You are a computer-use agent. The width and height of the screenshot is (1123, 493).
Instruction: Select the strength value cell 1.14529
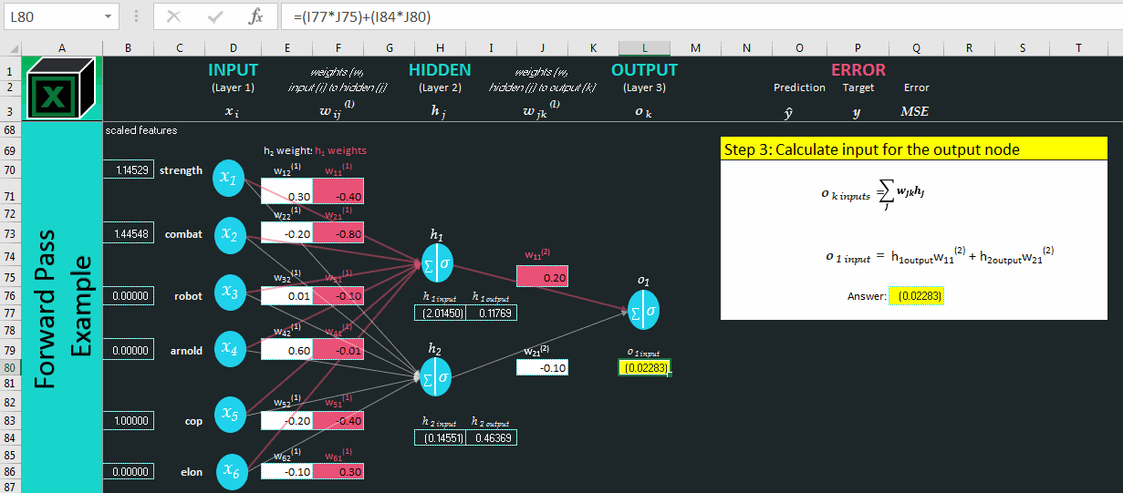tap(128, 170)
